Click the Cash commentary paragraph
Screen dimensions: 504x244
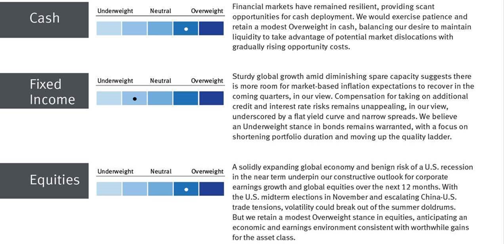(351, 27)
